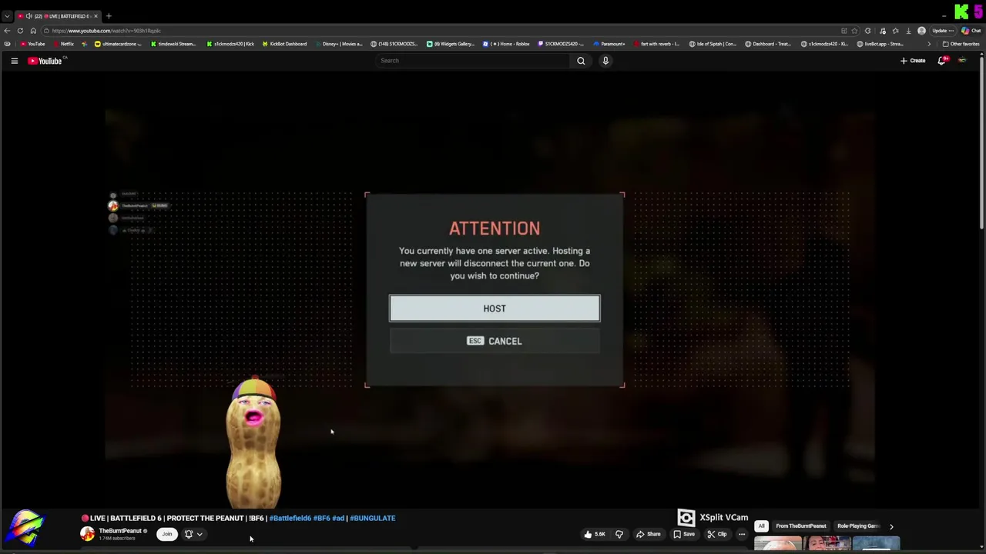This screenshot has height=554, width=986.
Task: Reload the page with refresh icon
Action: (20, 31)
